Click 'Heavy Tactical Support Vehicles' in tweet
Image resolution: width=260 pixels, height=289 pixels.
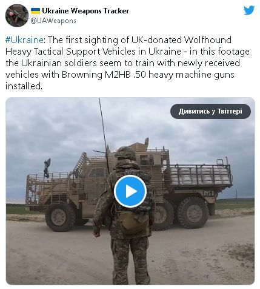70,52
